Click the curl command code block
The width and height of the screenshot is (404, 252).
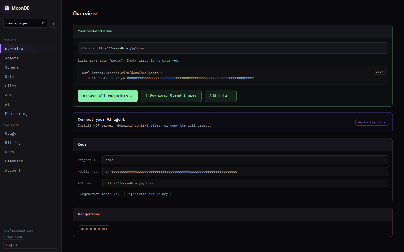pos(233,76)
